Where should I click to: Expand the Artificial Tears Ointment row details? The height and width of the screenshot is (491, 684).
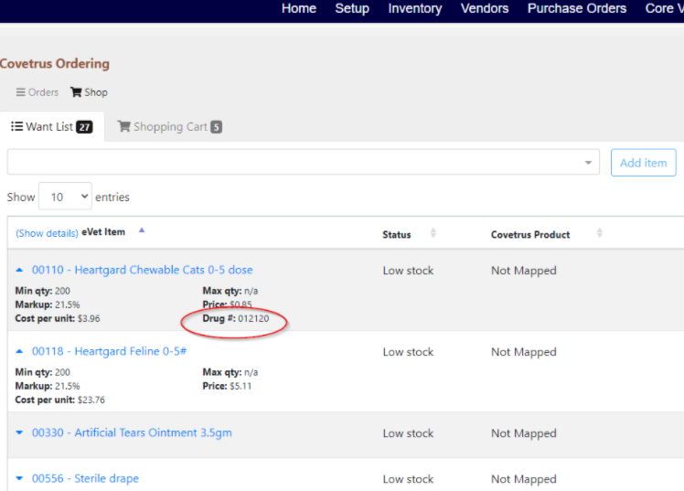point(19,432)
